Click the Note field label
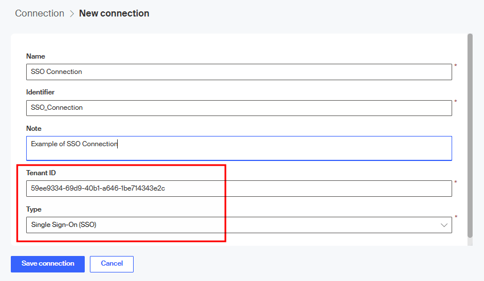 (x=34, y=129)
